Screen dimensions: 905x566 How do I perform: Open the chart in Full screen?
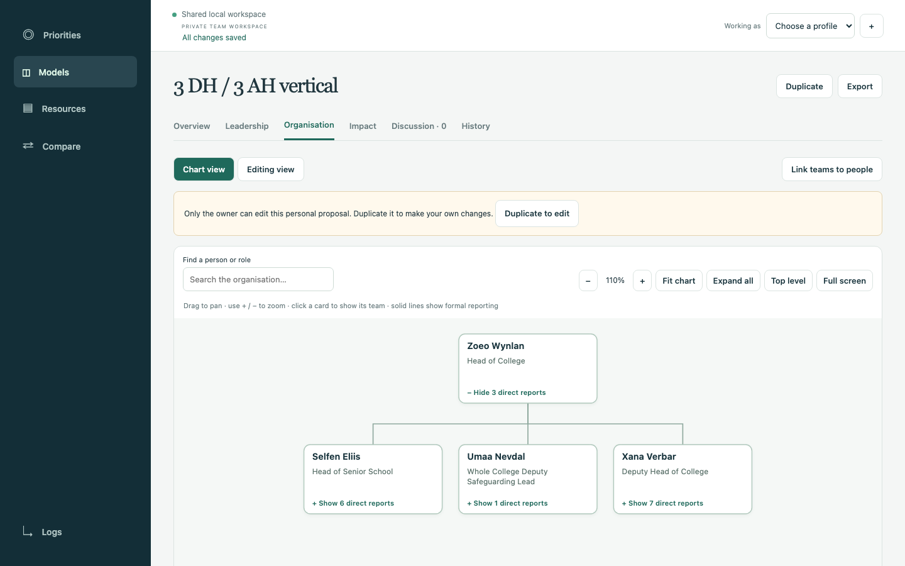coord(844,280)
